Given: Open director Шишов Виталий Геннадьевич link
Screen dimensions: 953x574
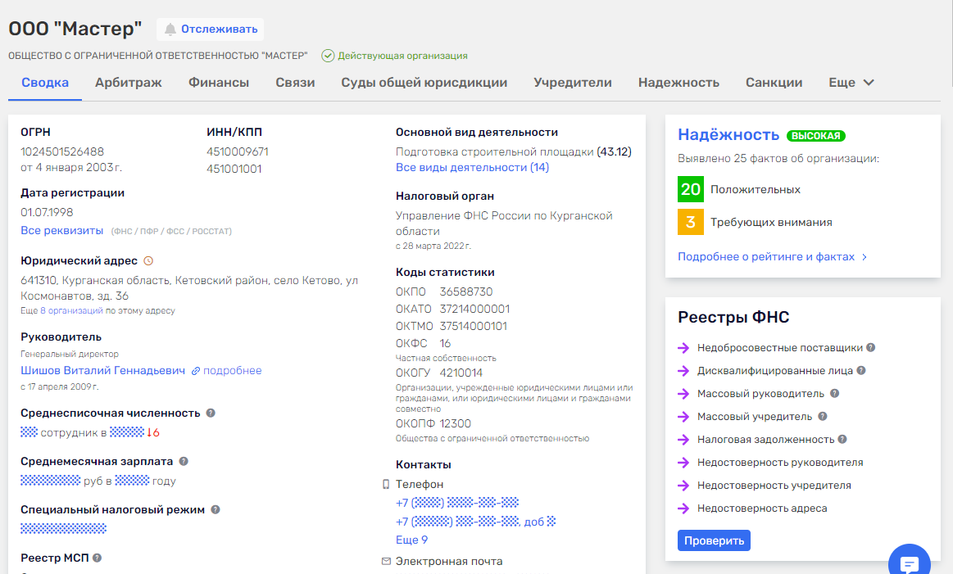Looking at the screenshot, I should coord(102,370).
